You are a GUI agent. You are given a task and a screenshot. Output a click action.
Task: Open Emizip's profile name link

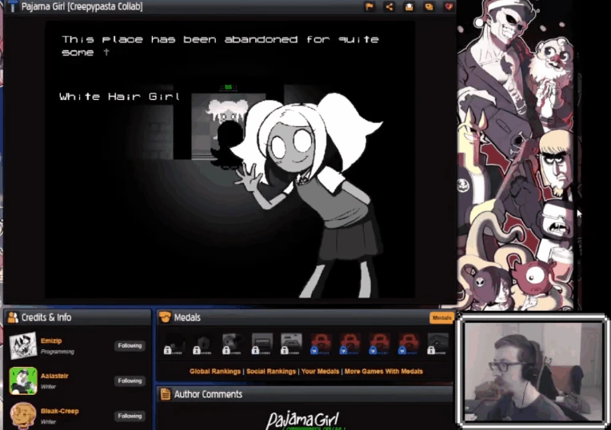[x=51, y=341]
